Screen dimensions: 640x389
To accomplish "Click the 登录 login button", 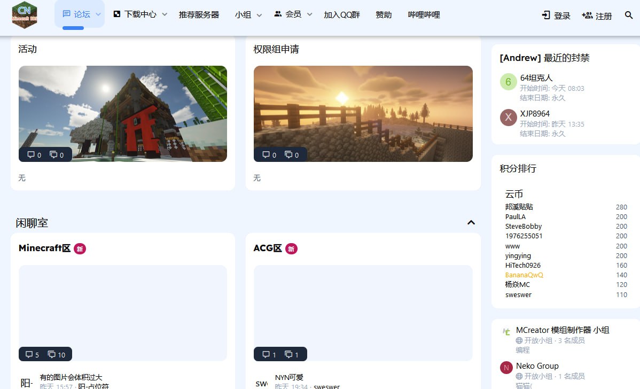I will tap(556, 15).
